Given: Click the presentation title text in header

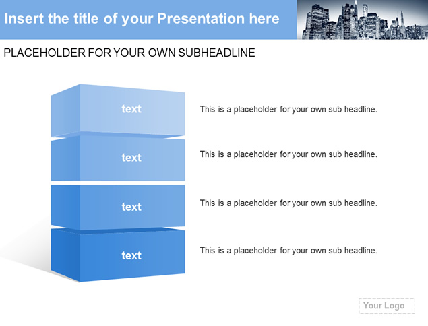Looking at the screenshot, I should 142,19.
